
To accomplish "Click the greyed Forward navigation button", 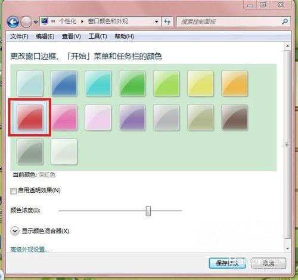I will [x=26, y=21].
